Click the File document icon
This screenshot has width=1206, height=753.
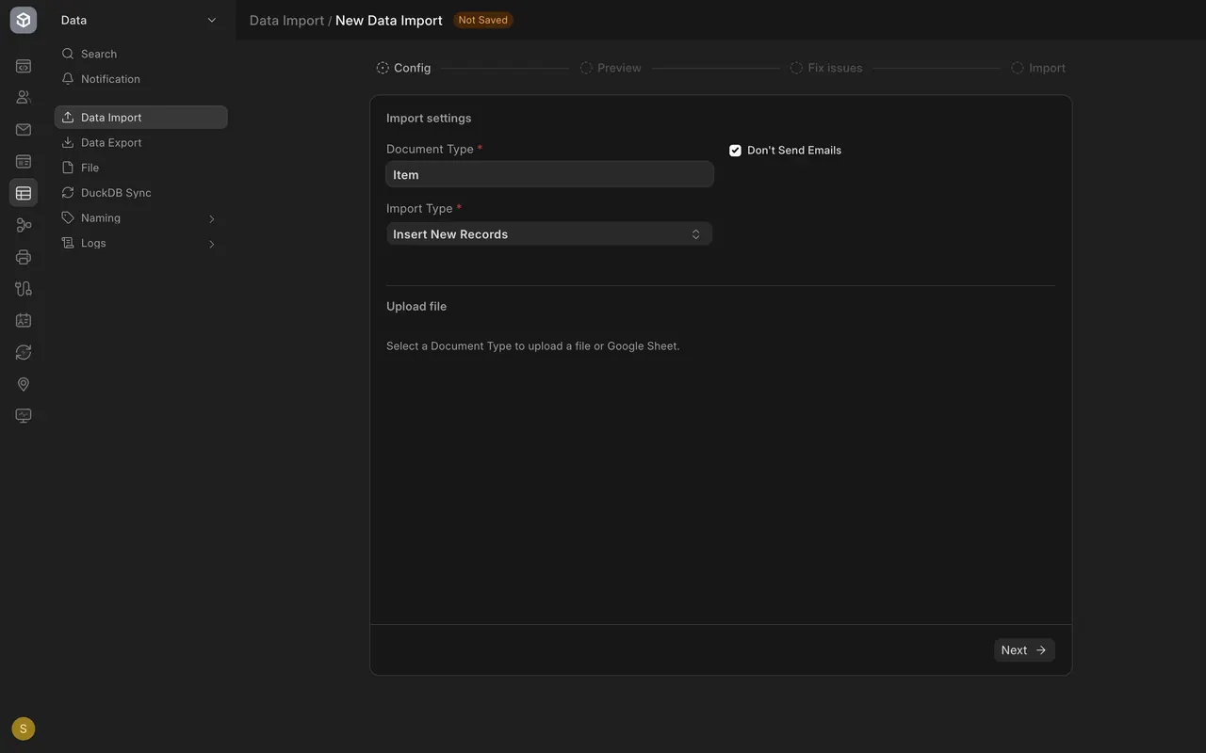pos(68,168)
